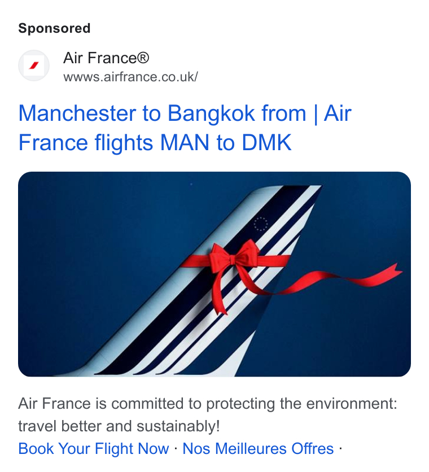Click the Air France® advertiser name

click(106, 58)
